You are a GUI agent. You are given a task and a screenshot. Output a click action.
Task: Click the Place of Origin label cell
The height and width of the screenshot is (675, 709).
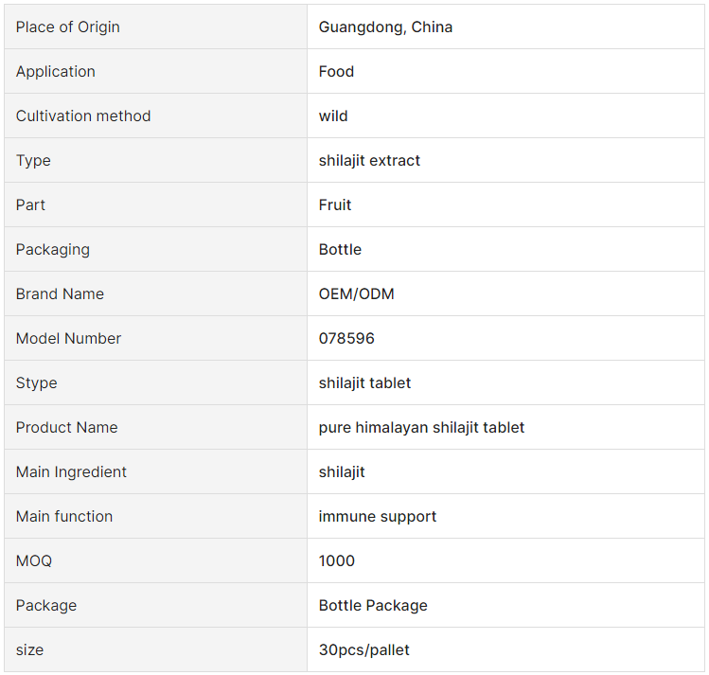pos(155,27)
